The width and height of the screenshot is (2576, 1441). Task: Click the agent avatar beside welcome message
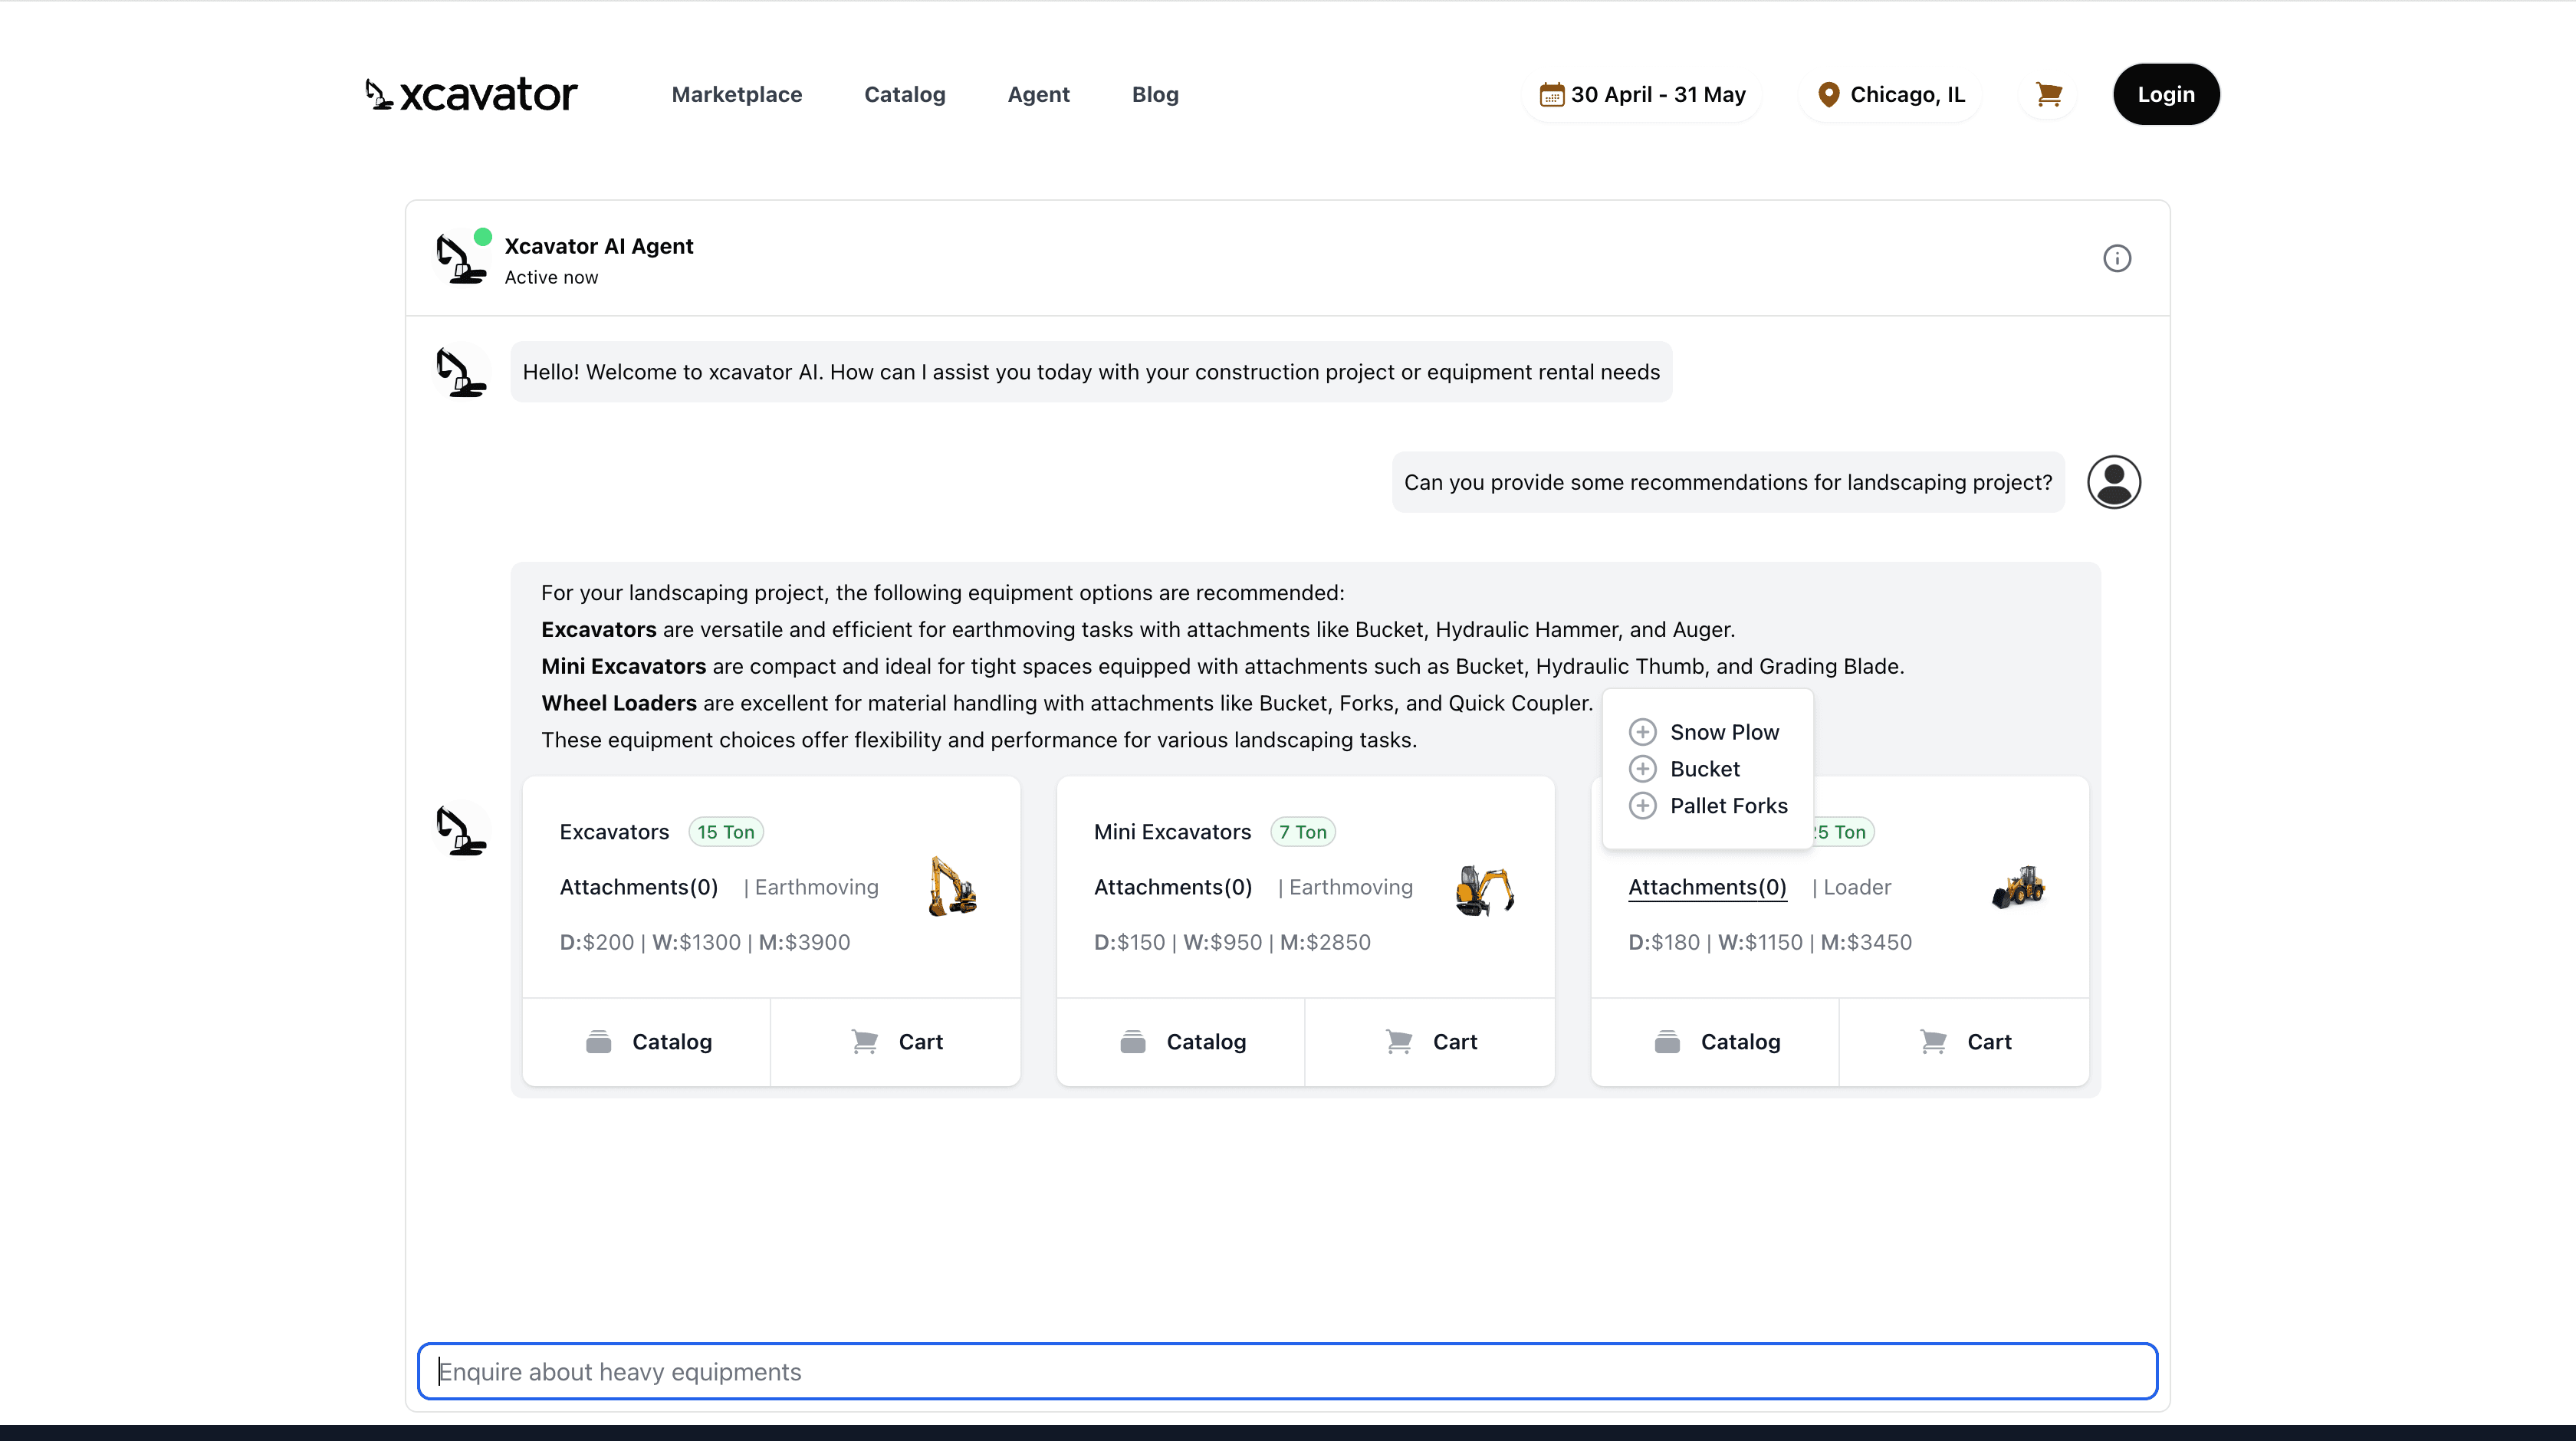point(460,372)
